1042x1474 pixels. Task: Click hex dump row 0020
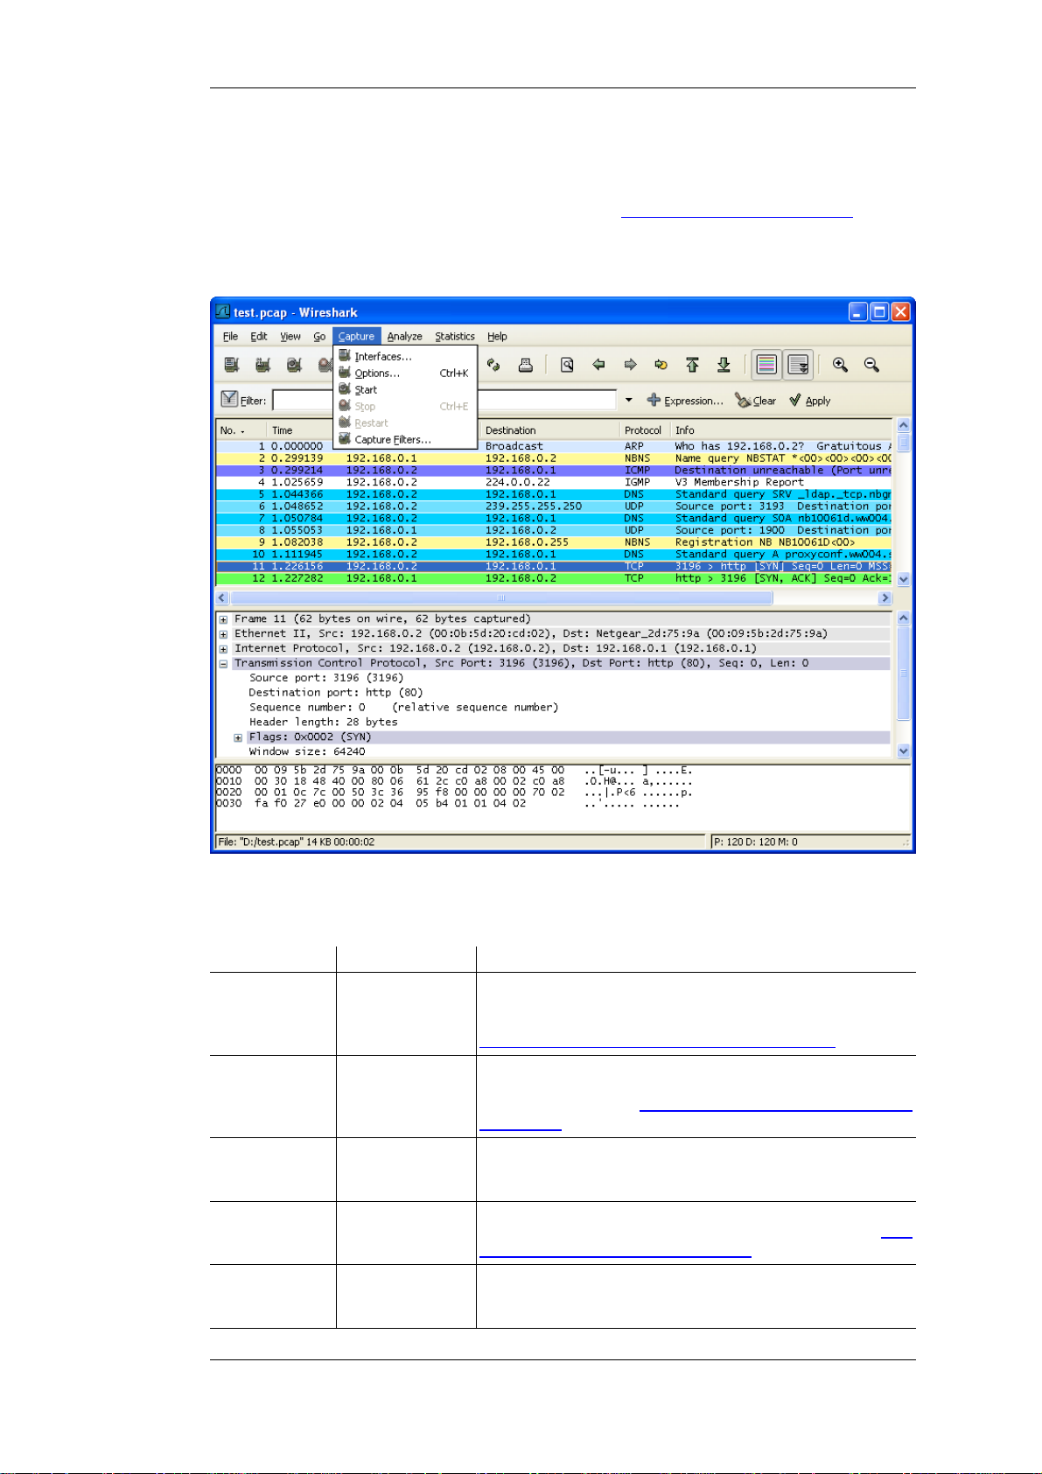454,793
